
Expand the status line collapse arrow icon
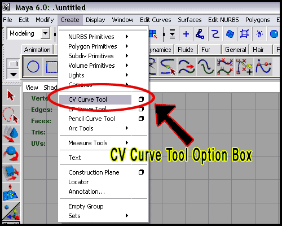[x=172, y=34]
